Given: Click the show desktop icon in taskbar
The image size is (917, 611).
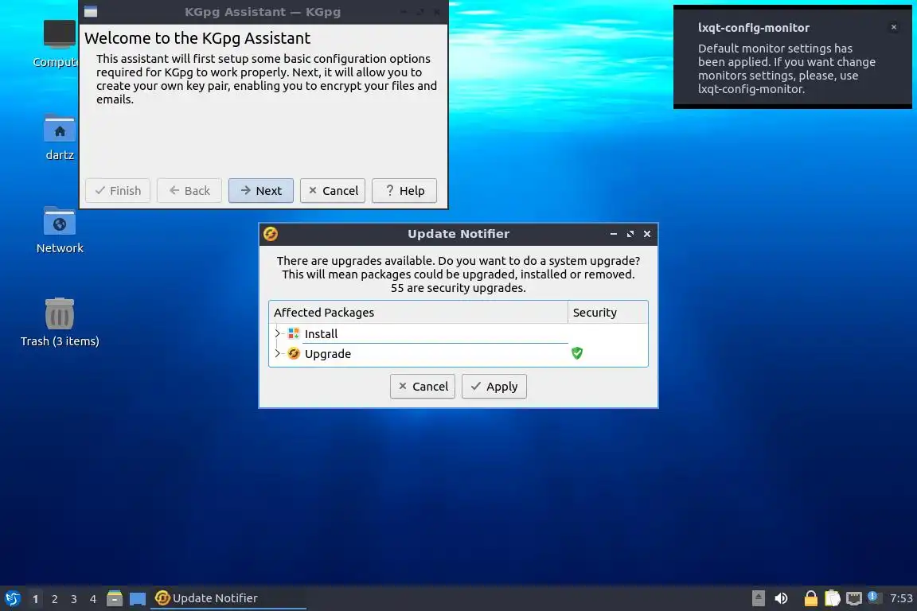Looking at the screenshot, I should [138, 598].
